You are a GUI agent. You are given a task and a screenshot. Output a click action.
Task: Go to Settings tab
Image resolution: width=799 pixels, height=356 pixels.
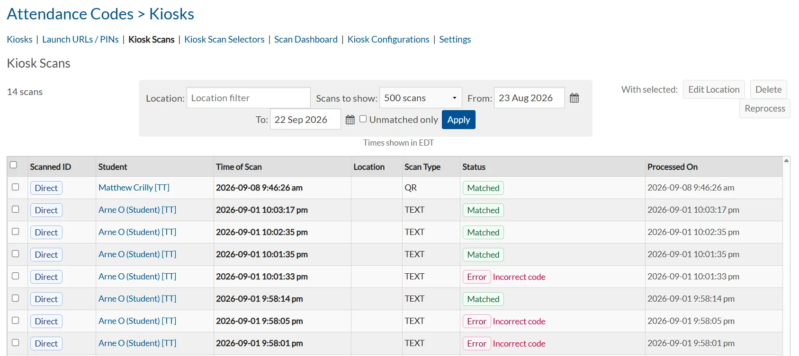click(455, 39)
